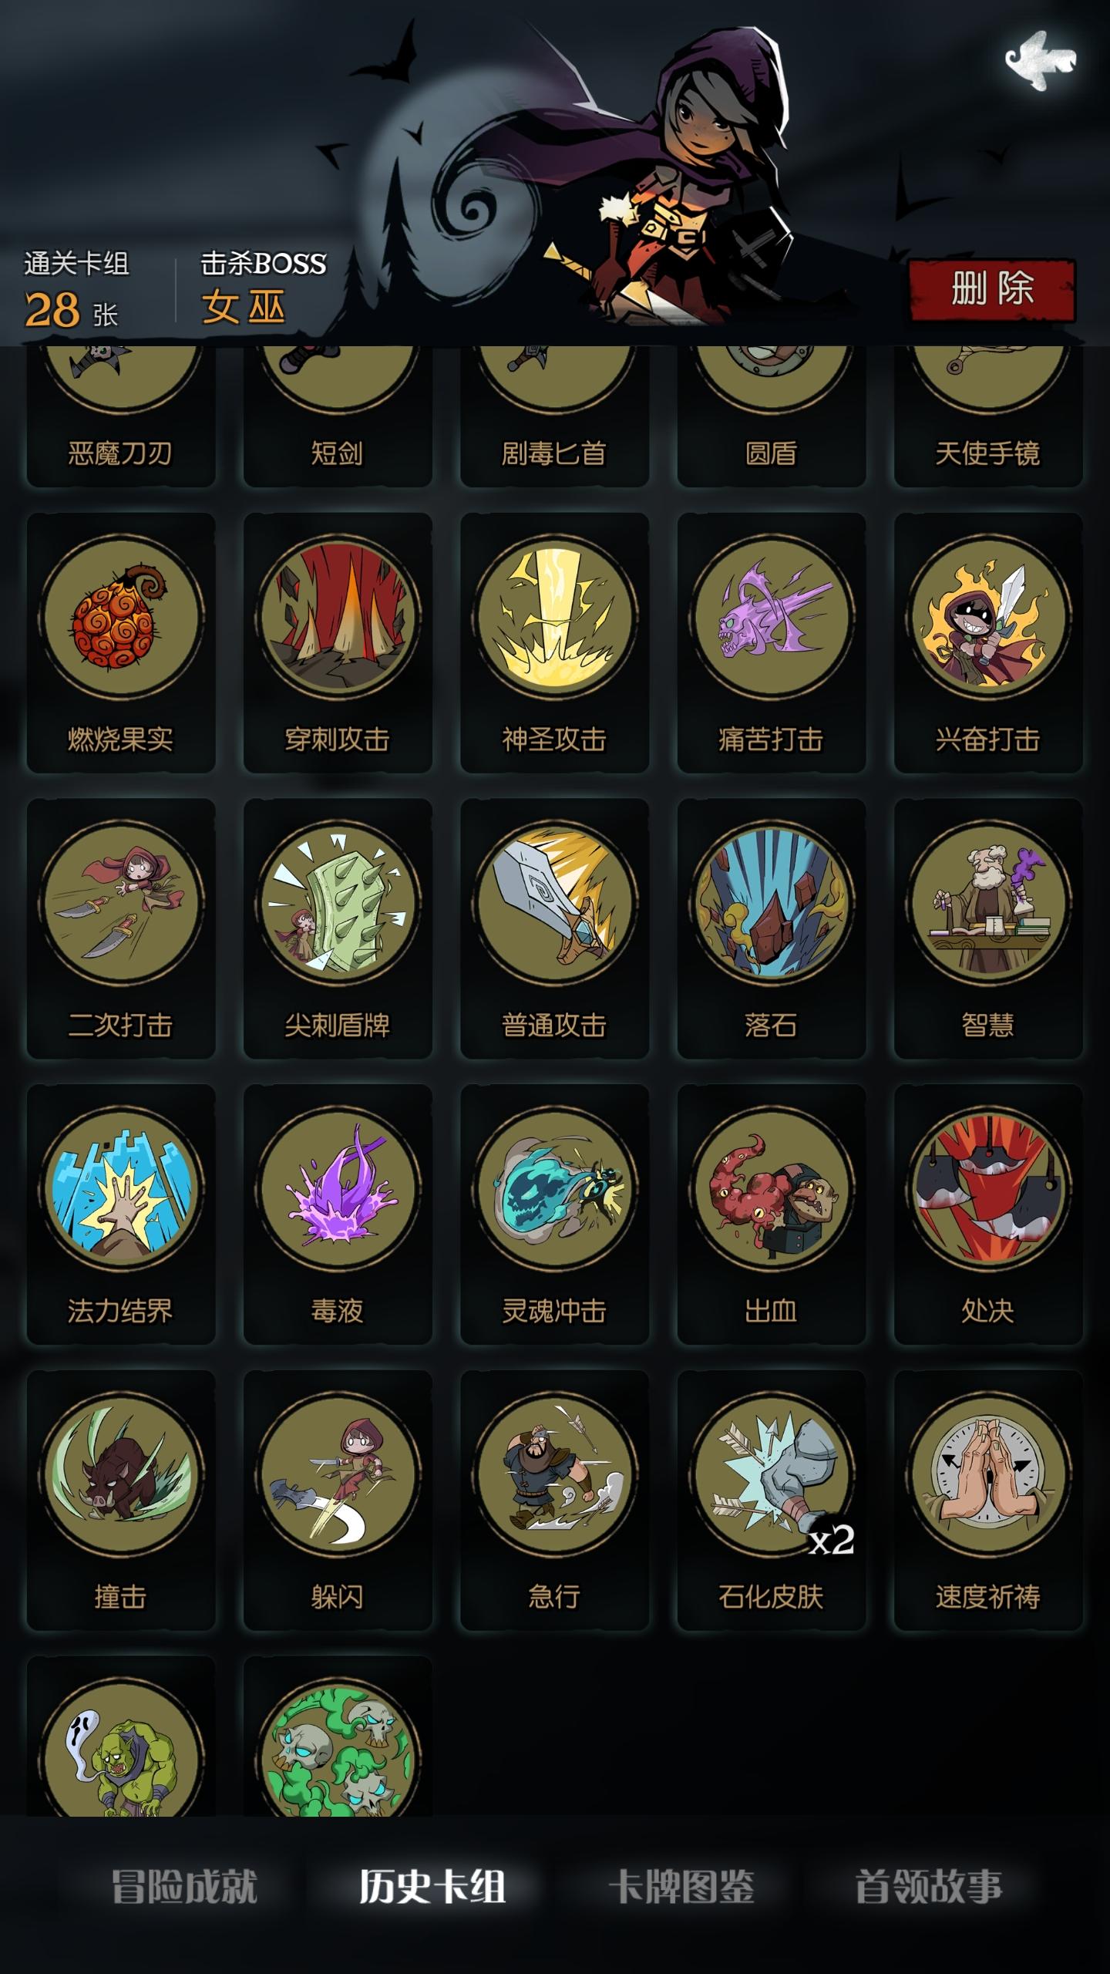
Task: Open the 卡牌图鉴 tab
Action: click(x=681, y=1887)
